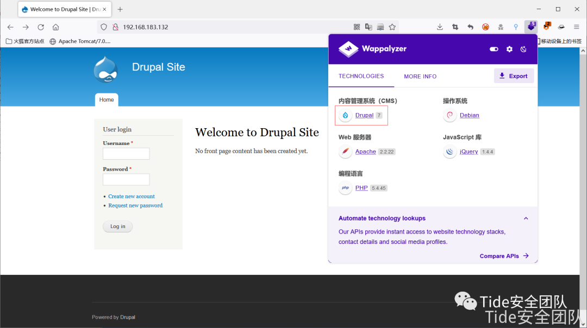Click the Apache feather icon
The width and height of the screenshot is (587, 328).
[345, 152]
